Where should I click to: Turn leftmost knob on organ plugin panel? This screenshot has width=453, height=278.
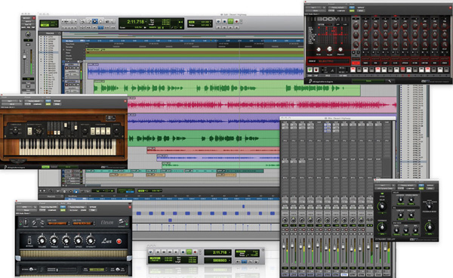coord(15,131)
